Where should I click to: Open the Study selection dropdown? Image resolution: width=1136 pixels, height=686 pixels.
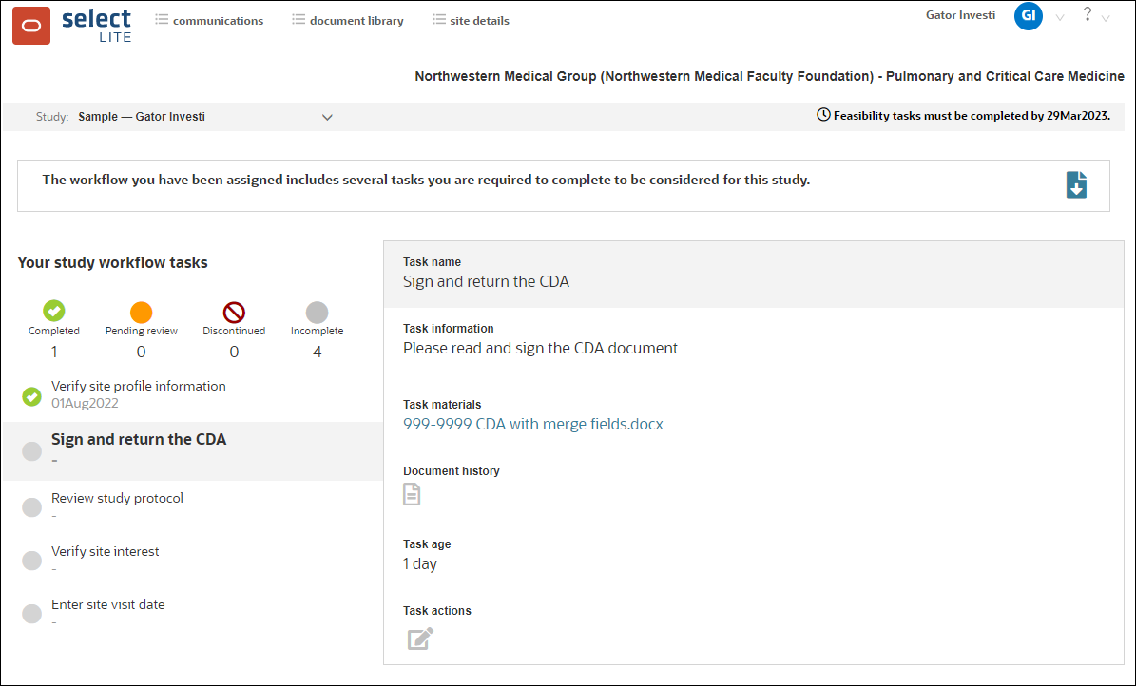pos(327,117)
